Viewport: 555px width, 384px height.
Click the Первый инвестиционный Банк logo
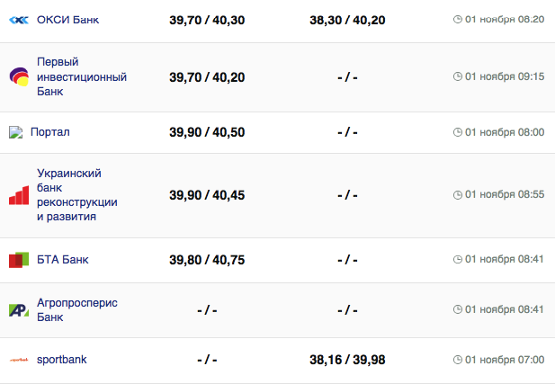19,77
